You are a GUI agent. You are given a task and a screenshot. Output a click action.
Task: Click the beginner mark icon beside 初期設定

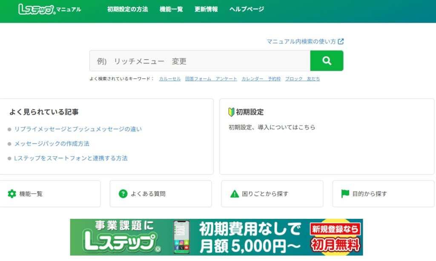(232, 112)
